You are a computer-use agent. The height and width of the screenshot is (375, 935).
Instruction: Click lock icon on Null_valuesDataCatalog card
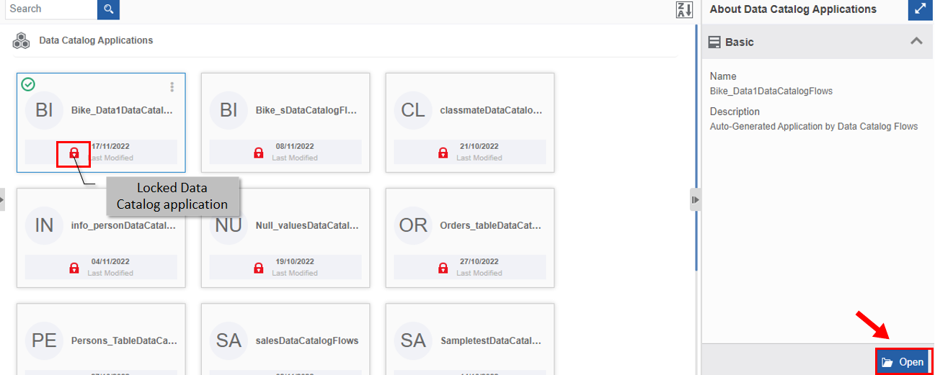tap(259, 268)
